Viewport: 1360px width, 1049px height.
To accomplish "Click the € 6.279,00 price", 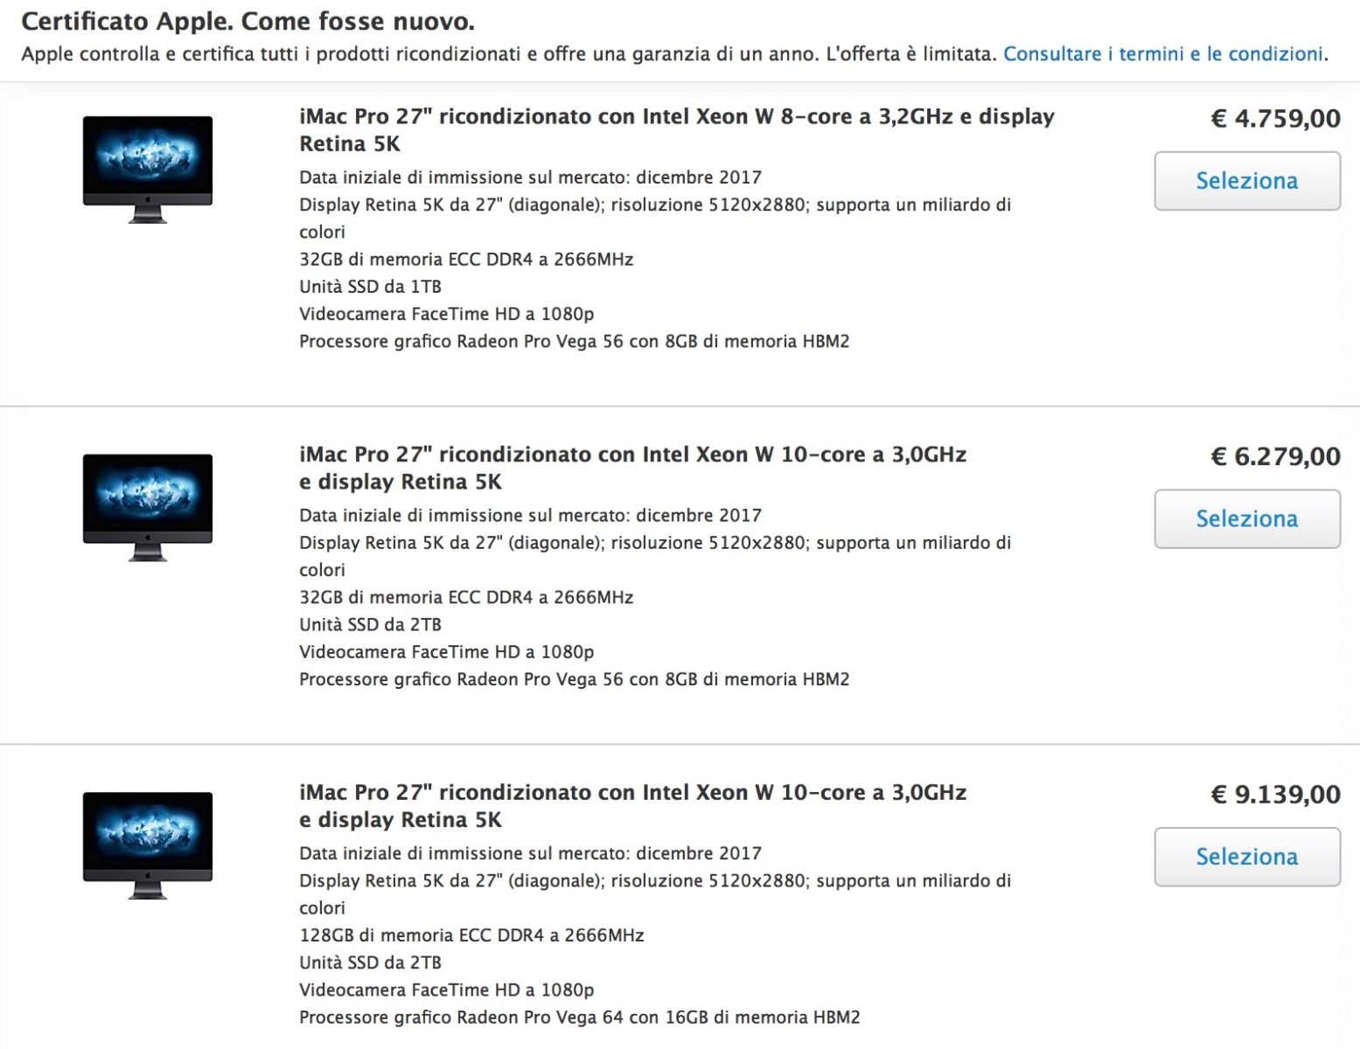I will pyautogui.click(x=1274, y=456).
